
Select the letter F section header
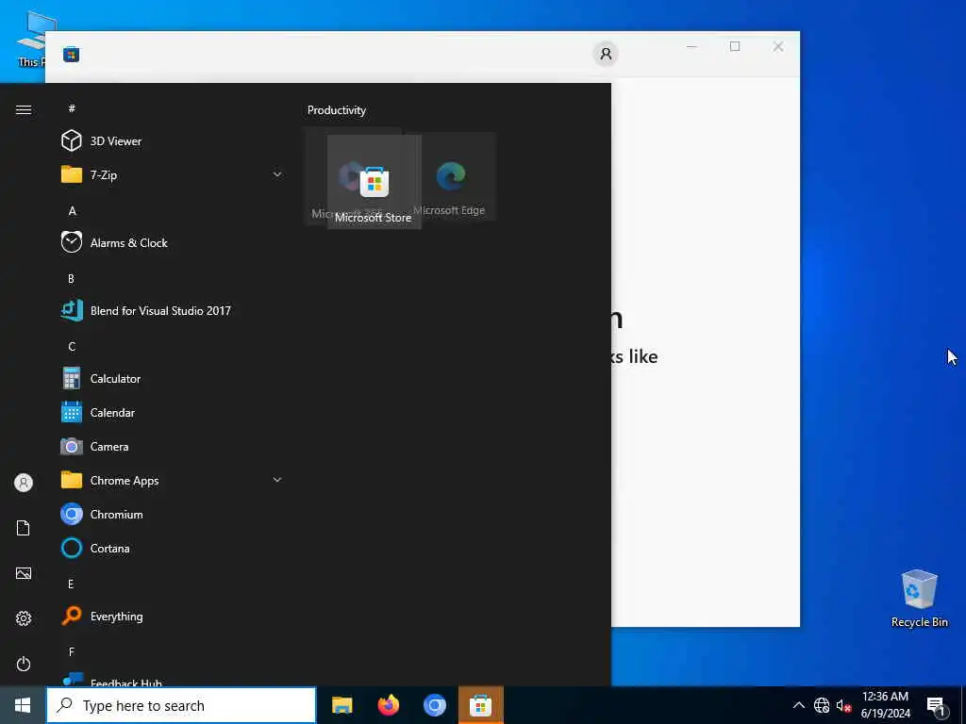pos(72,651)
